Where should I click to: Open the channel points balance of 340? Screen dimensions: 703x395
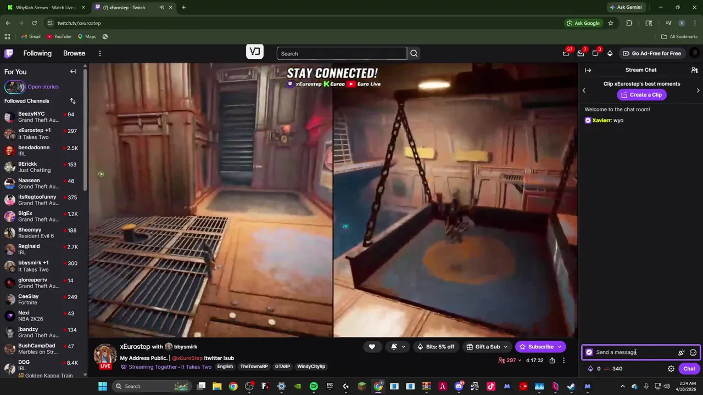pos(613,369)
